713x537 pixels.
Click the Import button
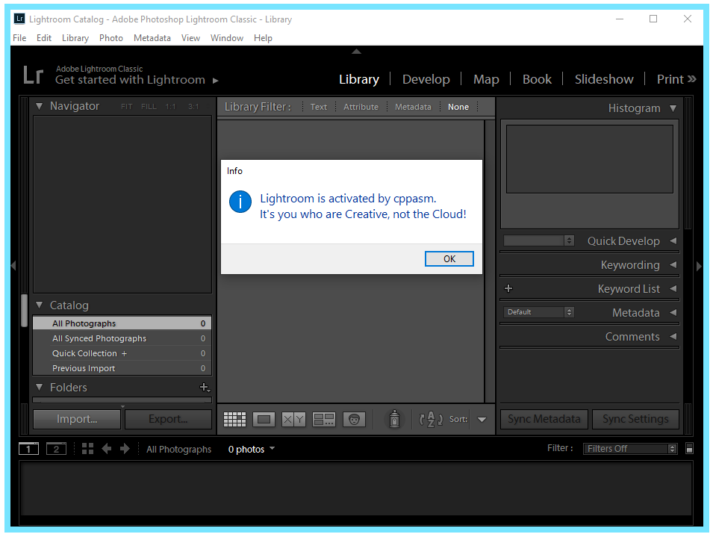77,419
